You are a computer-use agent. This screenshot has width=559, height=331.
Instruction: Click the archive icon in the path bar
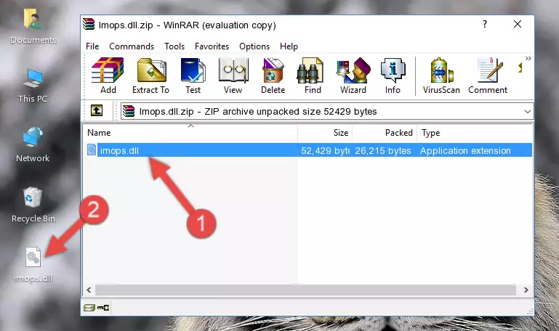pos(129,111)
